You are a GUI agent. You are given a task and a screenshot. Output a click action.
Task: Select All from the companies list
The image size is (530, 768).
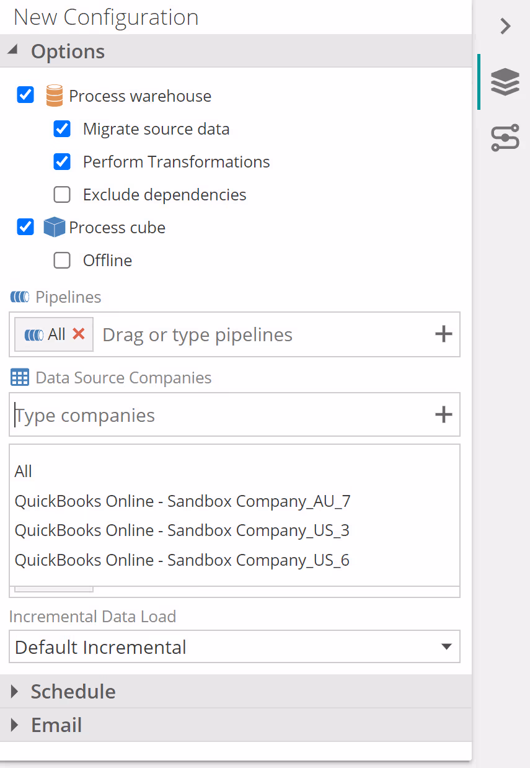click(24, 471)
